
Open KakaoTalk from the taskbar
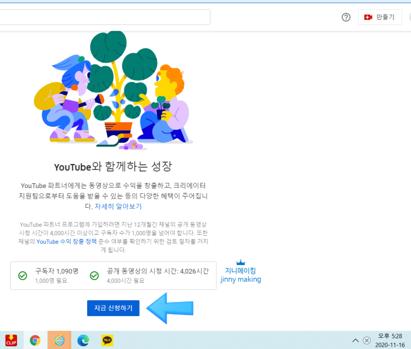pos(107,341)
